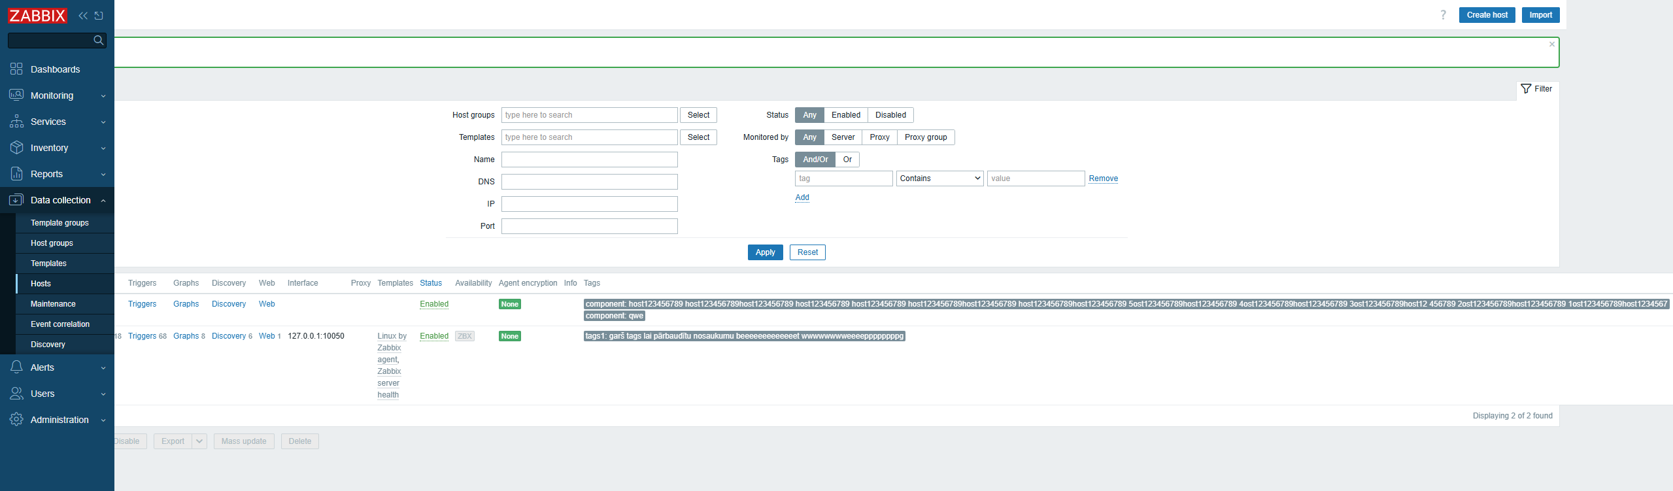Viewport: 1673px width, 491px height.
Task: Close the green message banner
Action: pyautogui.click(x=1551, y=44)
